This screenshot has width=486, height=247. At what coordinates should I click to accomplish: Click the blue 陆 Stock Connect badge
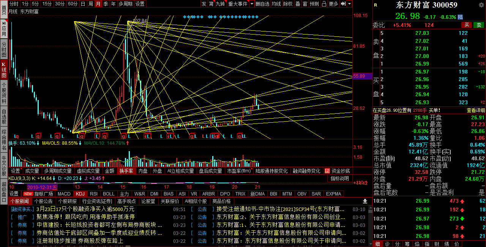(461, 17)
